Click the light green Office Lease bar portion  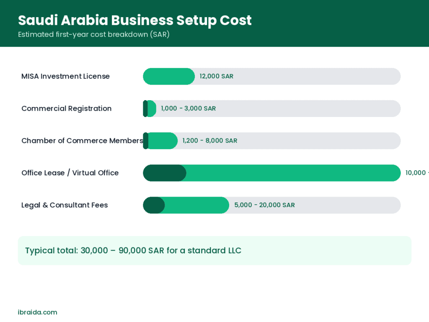[293, 173]
